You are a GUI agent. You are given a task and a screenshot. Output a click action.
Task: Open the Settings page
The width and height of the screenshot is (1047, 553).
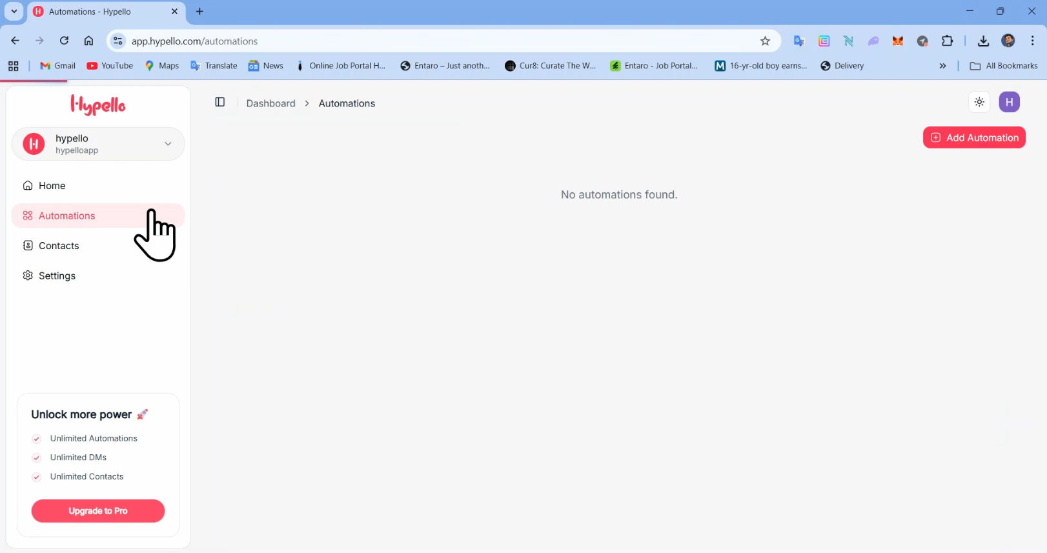[x=57, y=276]
